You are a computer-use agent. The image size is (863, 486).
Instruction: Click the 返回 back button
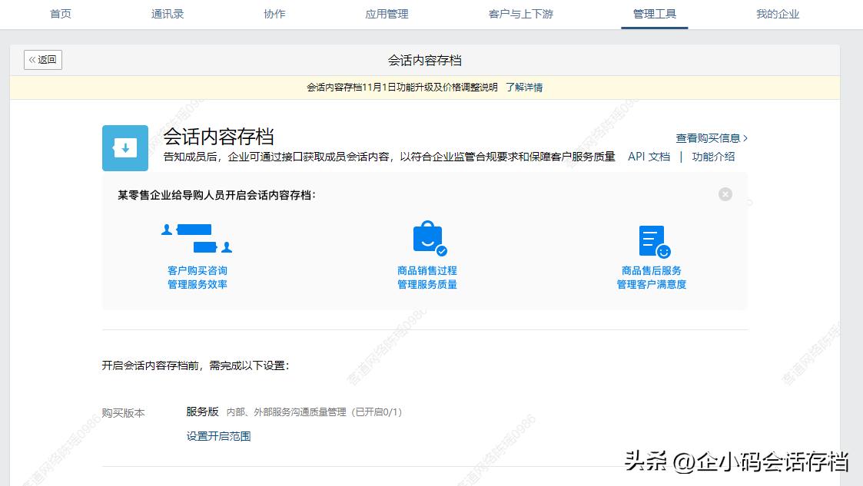pyautogui.click(x=42, y=59)
